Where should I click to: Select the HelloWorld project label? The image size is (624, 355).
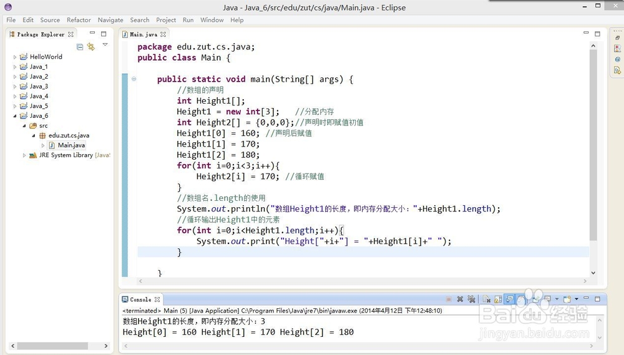pyautogui.click(x=46, y=57)
